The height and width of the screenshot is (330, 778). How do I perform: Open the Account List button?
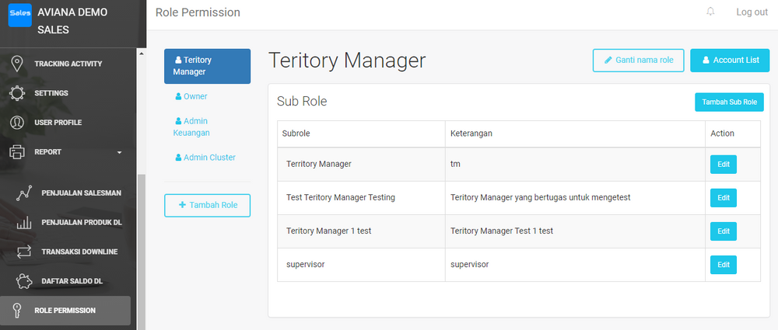point(729,61)
